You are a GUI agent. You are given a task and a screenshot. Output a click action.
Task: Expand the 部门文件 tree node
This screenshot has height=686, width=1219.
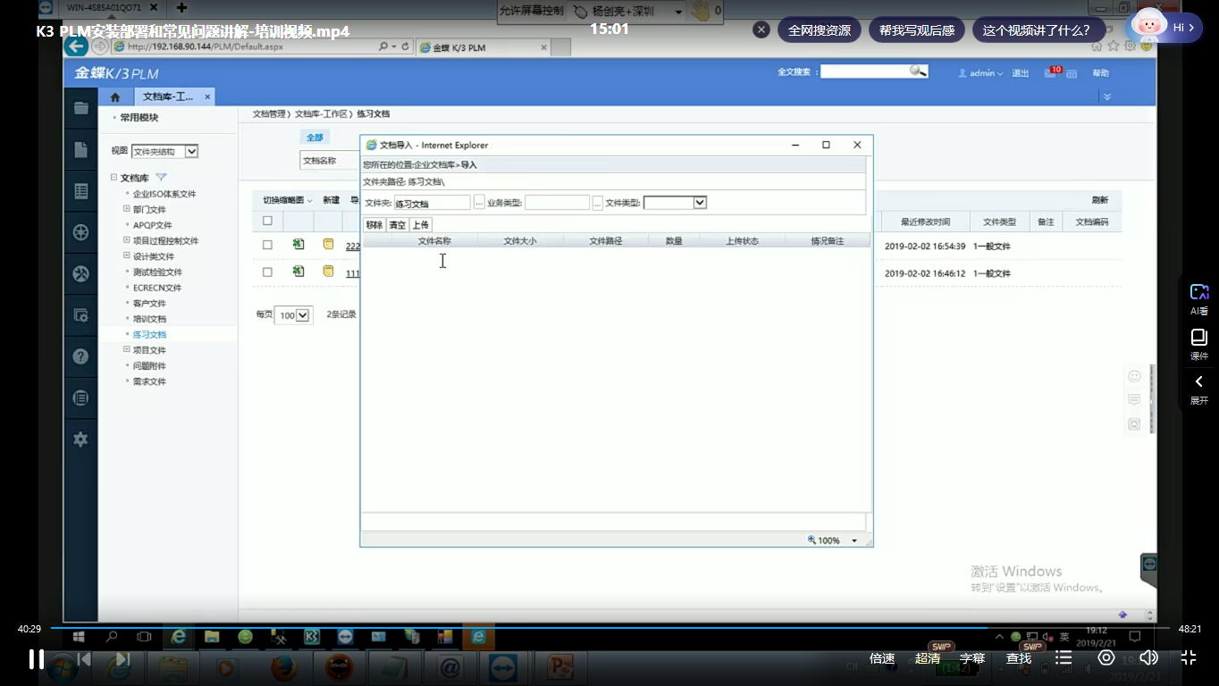[126, 209]
